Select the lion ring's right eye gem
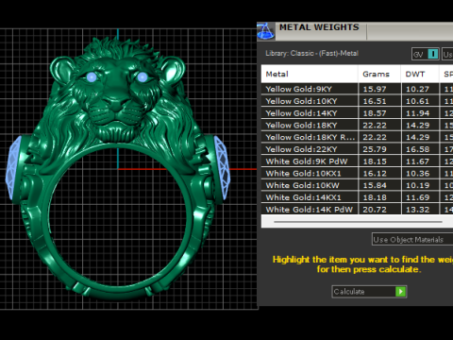Screen dimensions: 453x340 pos(143,76)
